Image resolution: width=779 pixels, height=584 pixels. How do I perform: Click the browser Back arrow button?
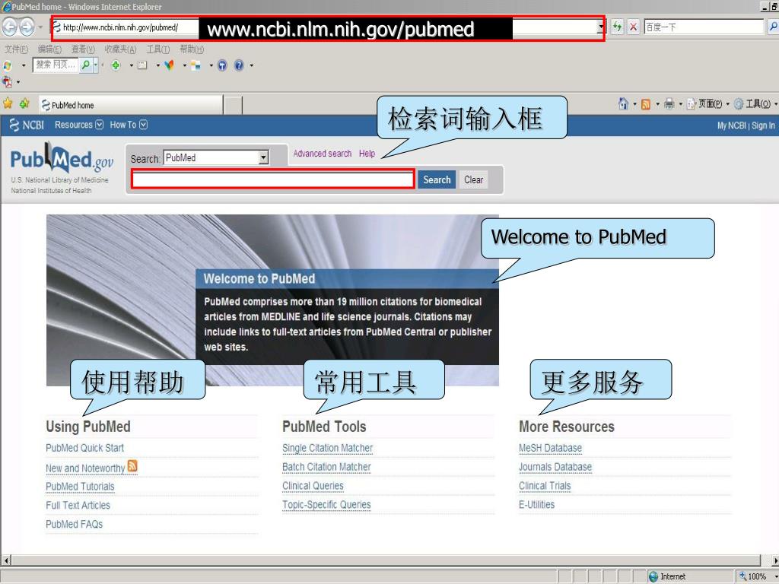[x=9, y=27]
